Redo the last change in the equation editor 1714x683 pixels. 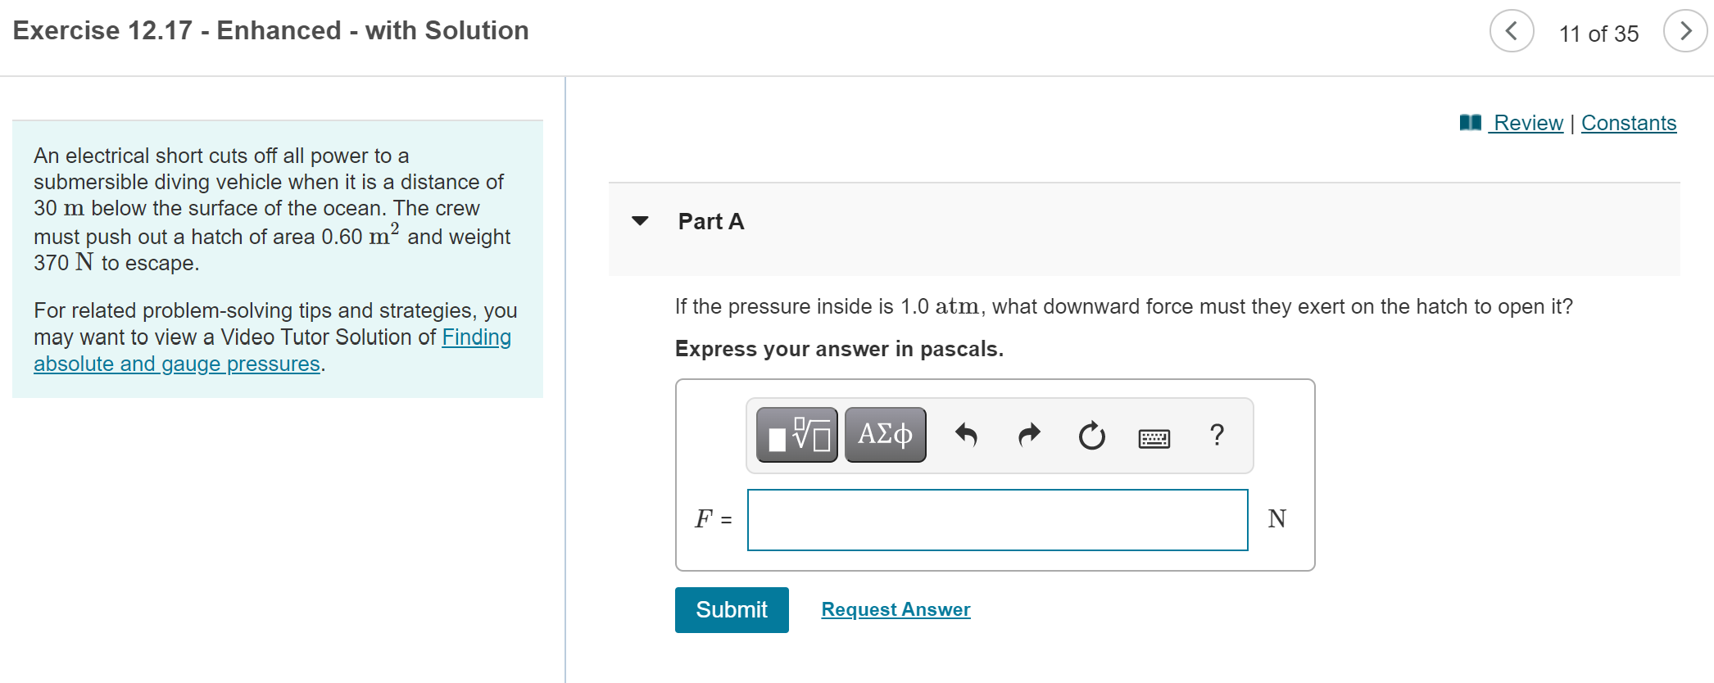(1028, 435)
